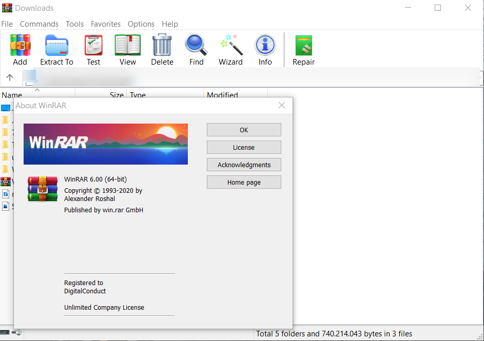Click the 'Alexander Roshal' text
This screenshot has width=484, height=341.
(x=89, y=199)
